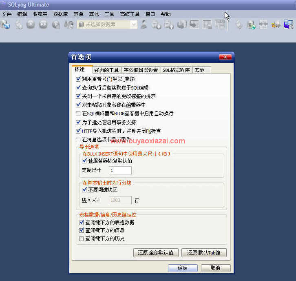Switch to the 其他 tab in dialog
296x281 pixels.
(x=201, y=70)
